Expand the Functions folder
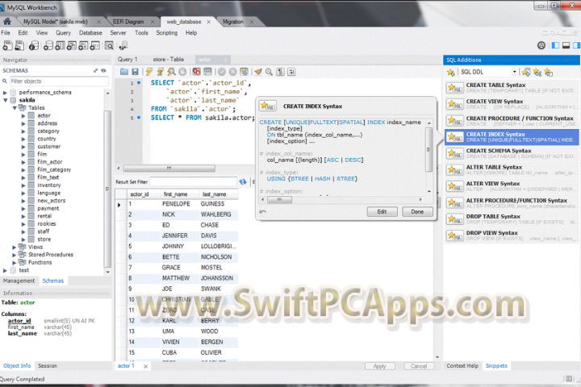This screenshot has width=581, height=387. coord(15,263)
